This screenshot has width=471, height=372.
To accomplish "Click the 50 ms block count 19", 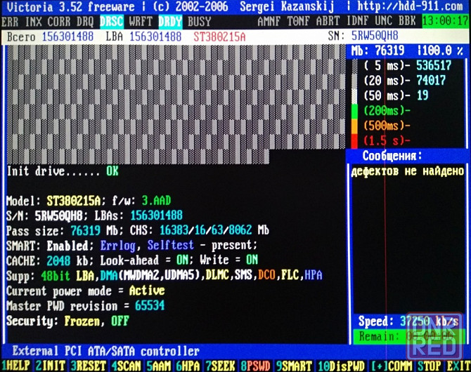I will pyautogui.click(x=422, y=95).
